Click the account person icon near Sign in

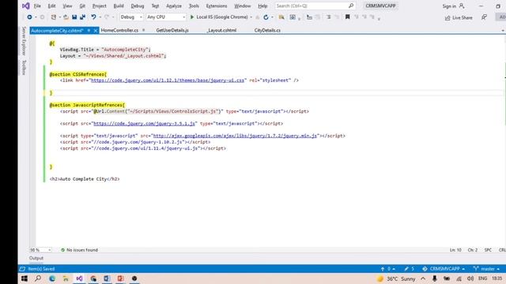click(x=462, y=6)
